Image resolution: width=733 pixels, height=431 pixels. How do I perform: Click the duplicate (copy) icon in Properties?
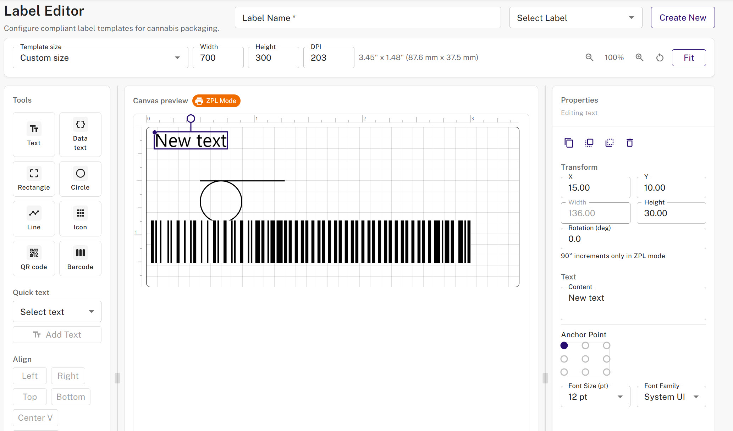click(x=569, y=143)
